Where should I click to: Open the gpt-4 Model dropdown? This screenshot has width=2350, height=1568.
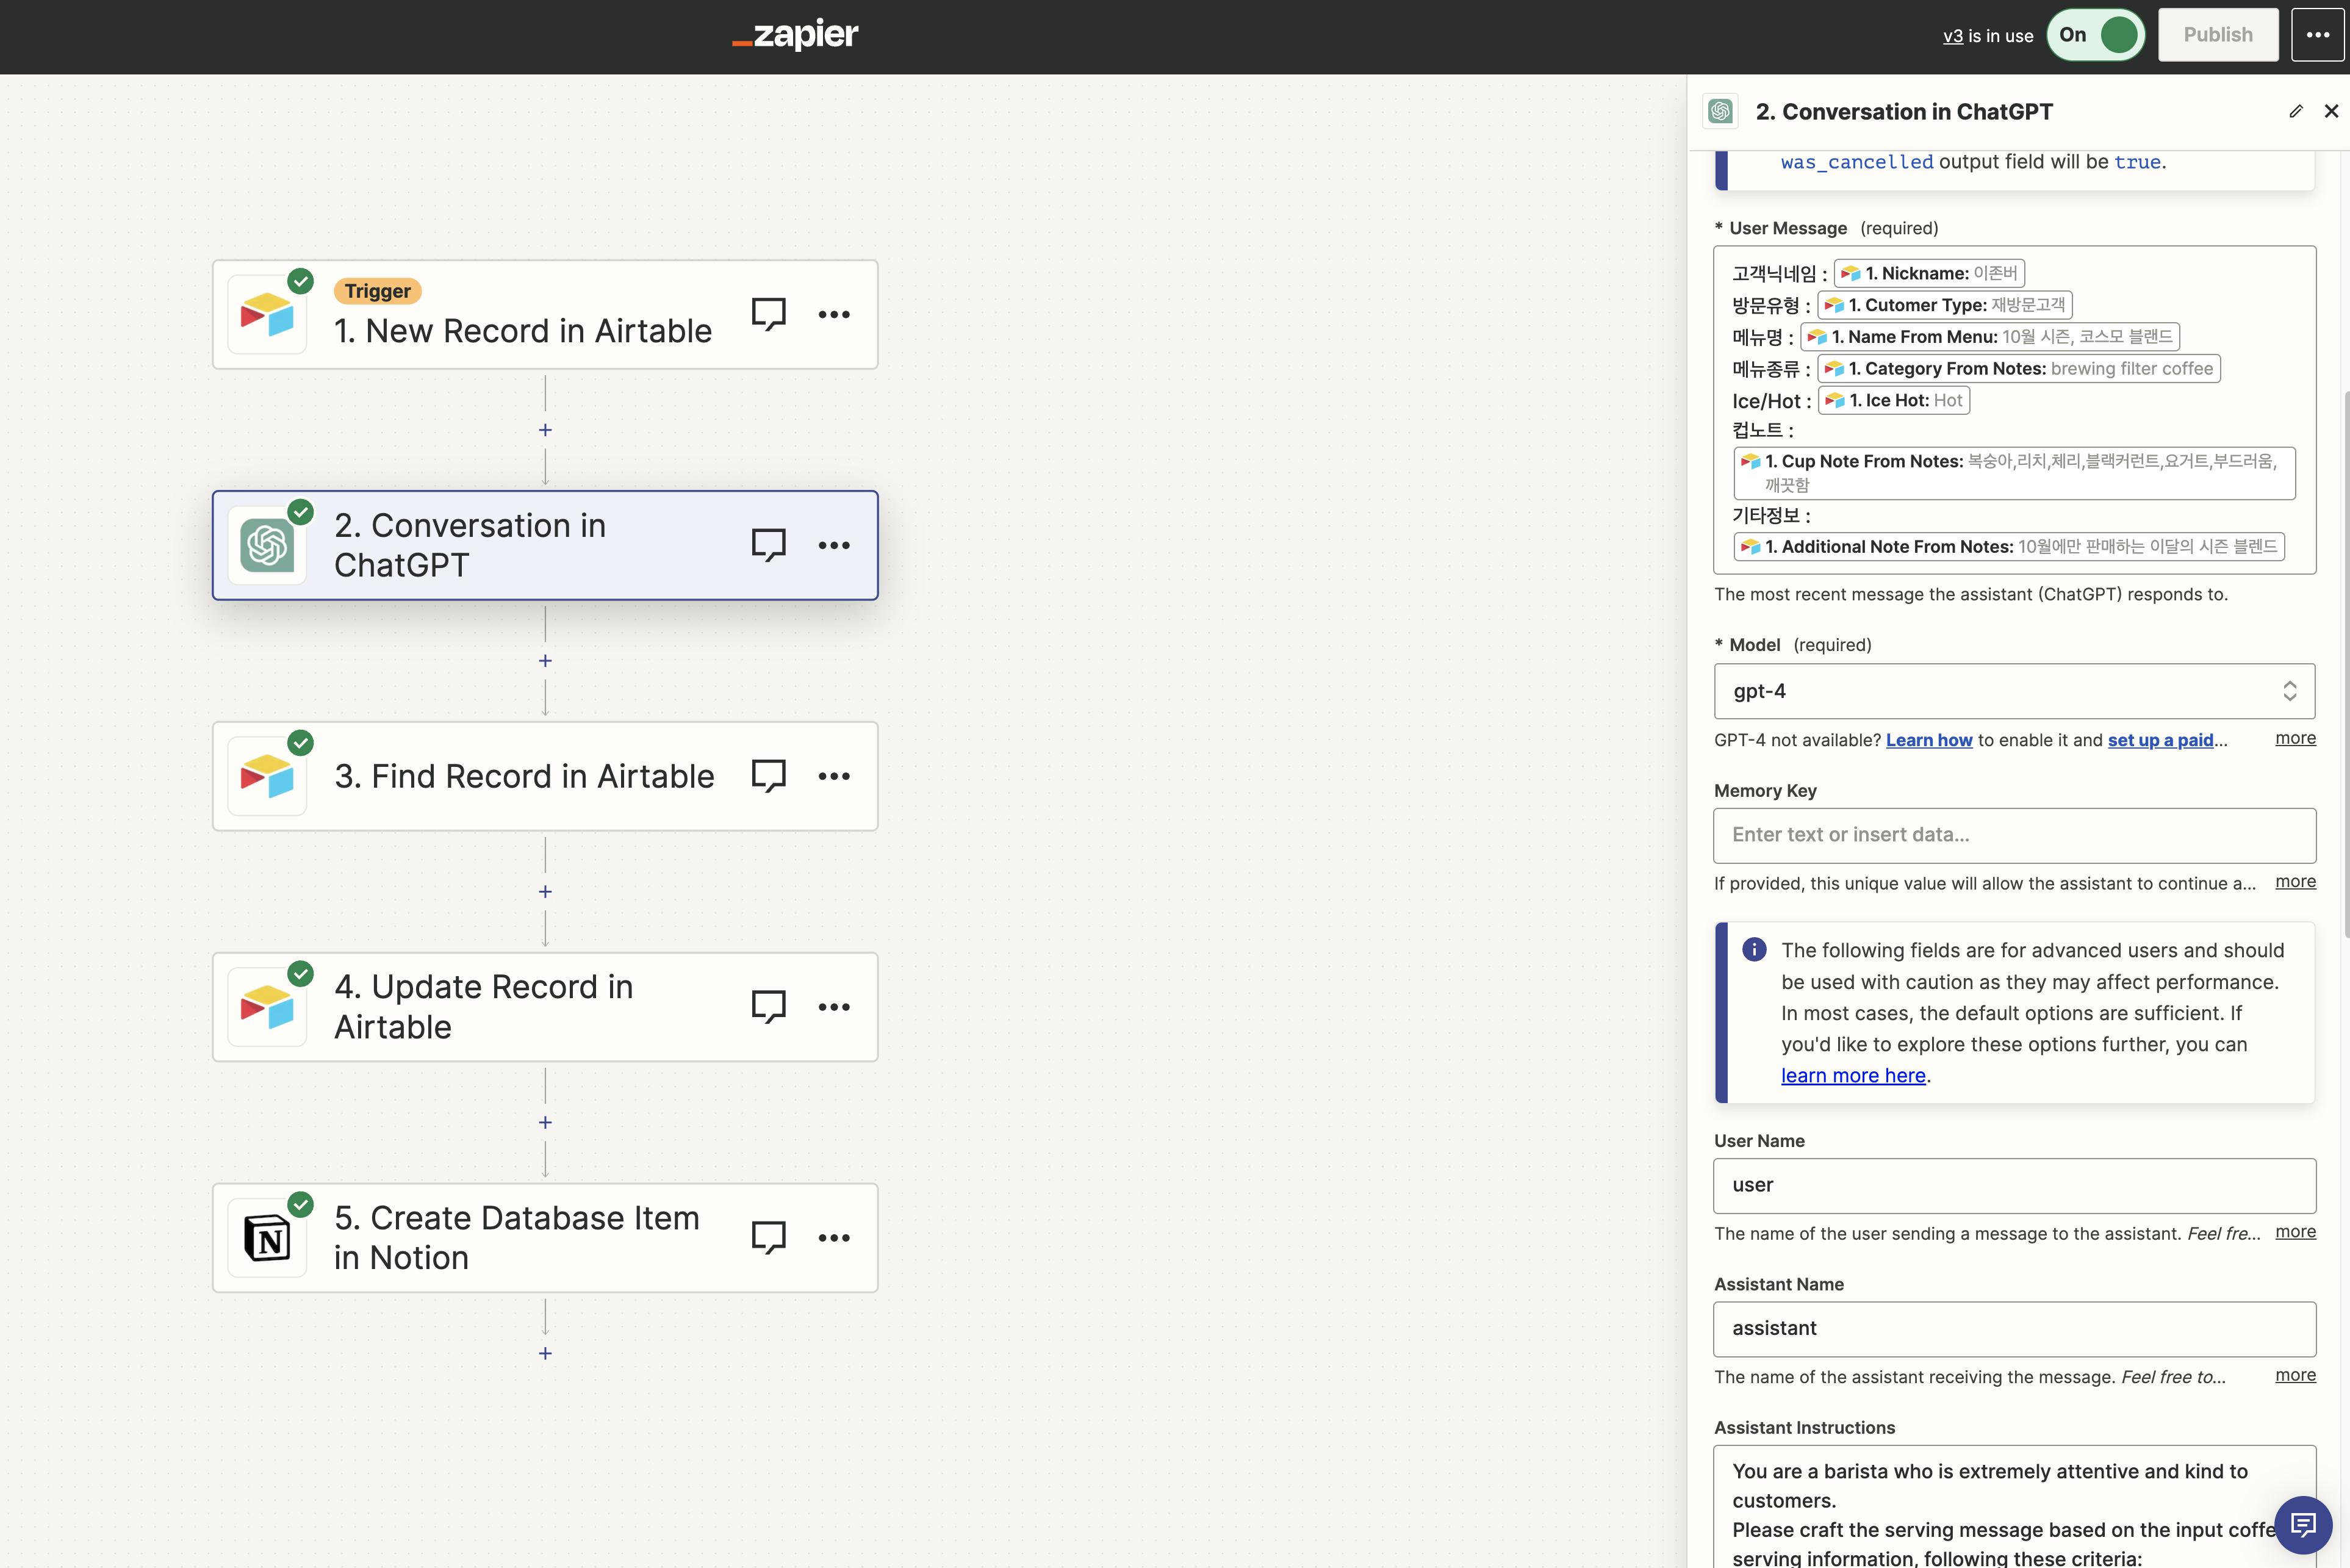click(2013, 691)
